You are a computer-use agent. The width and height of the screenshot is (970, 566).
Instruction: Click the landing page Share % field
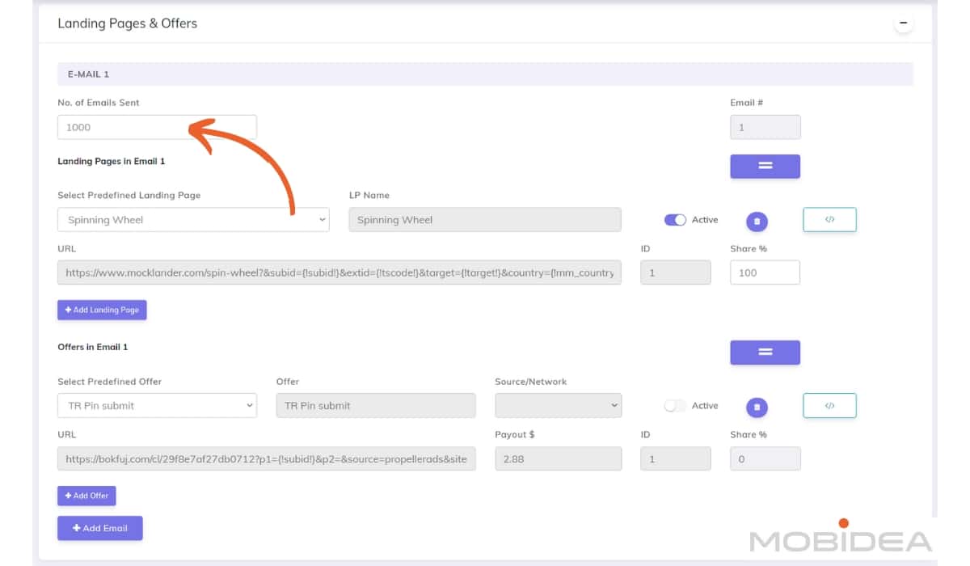(765, 272)
